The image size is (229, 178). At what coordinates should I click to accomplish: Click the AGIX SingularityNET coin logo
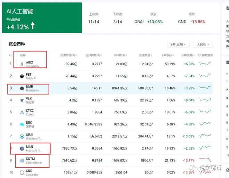point(22,64)
